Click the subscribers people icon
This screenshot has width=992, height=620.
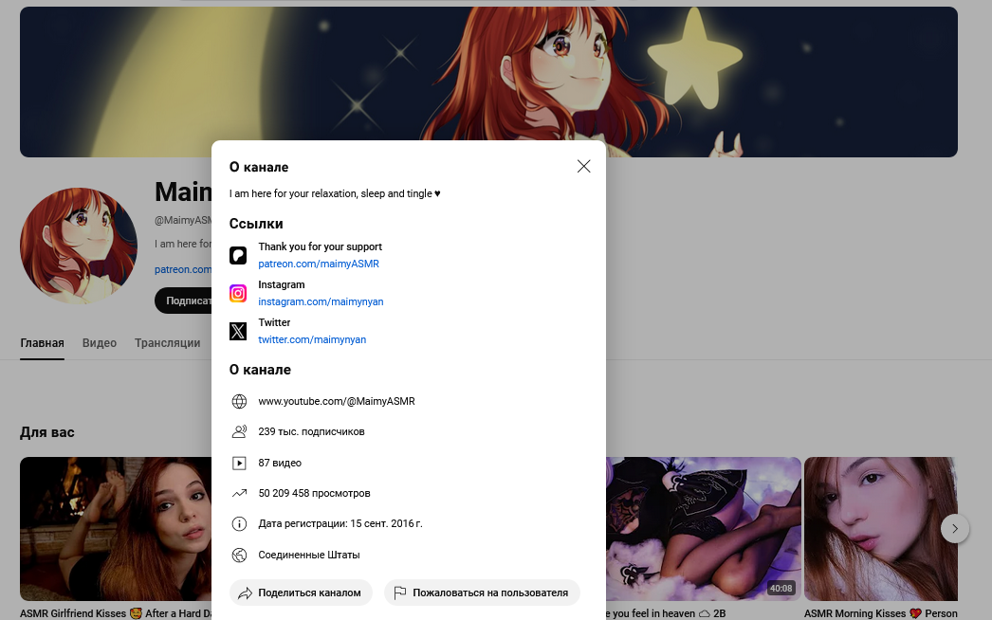coord(239,431)
